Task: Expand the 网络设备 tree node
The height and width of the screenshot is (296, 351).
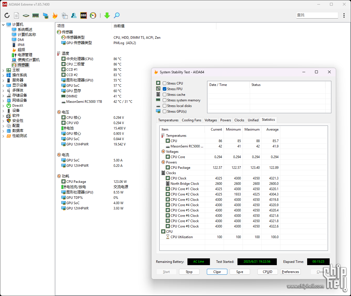Action: pos(3,101)
